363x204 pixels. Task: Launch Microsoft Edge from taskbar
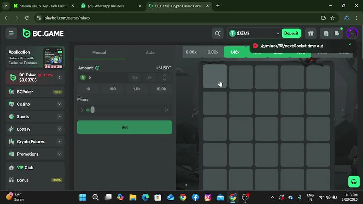[x=145, y=197]
